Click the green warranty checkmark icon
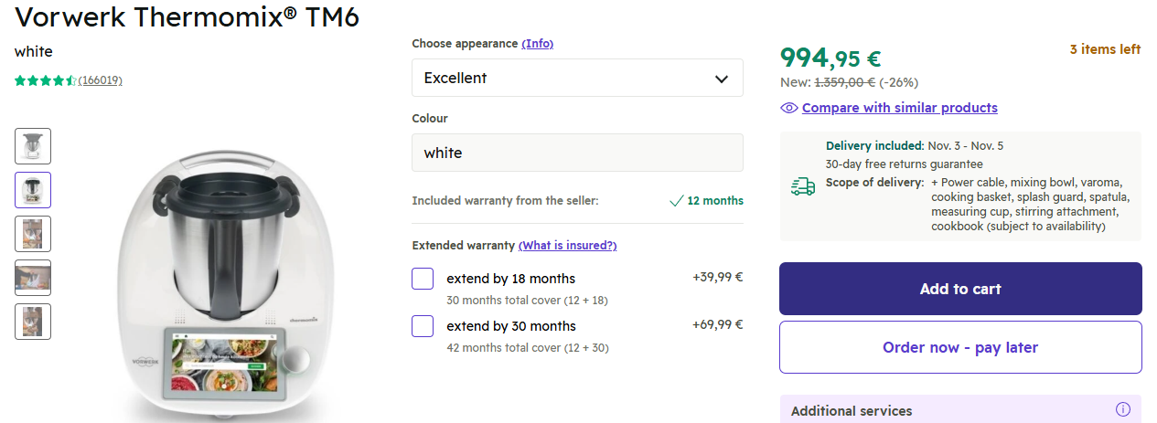The width and height of the screenshot is (1157, 423). tap(676, 201)
